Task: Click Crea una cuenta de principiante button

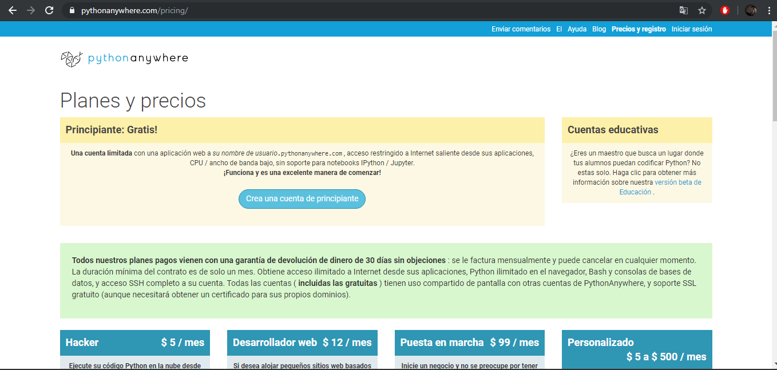Action: 302,199
